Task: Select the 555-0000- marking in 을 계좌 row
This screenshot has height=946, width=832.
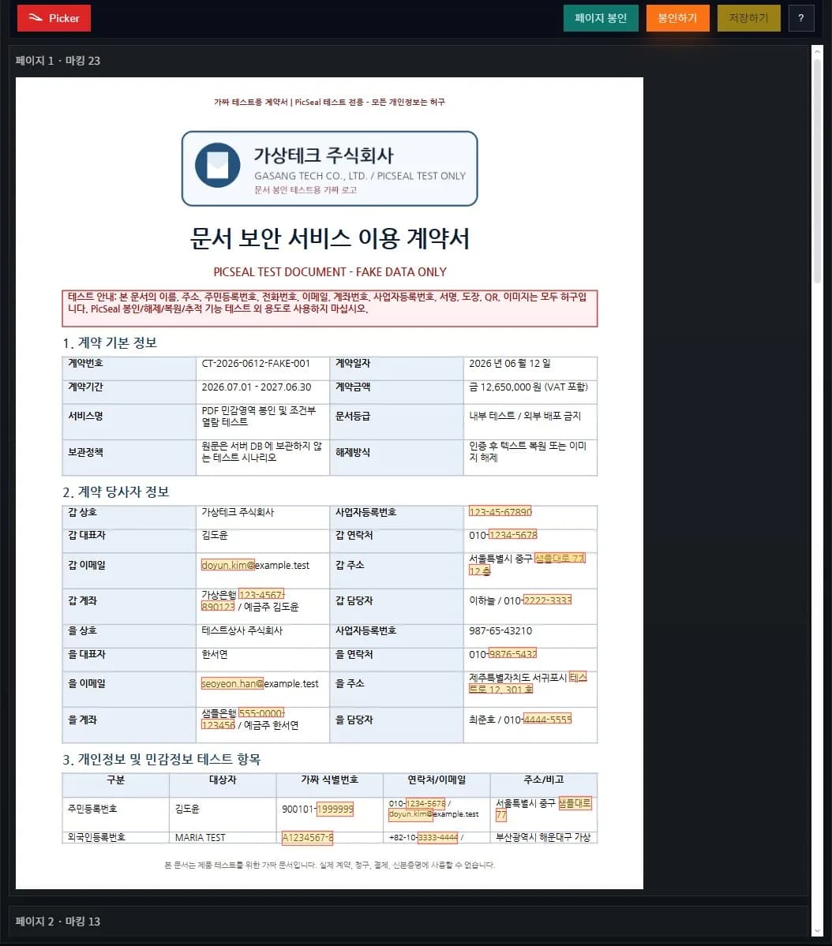Action: coord(260,713)
